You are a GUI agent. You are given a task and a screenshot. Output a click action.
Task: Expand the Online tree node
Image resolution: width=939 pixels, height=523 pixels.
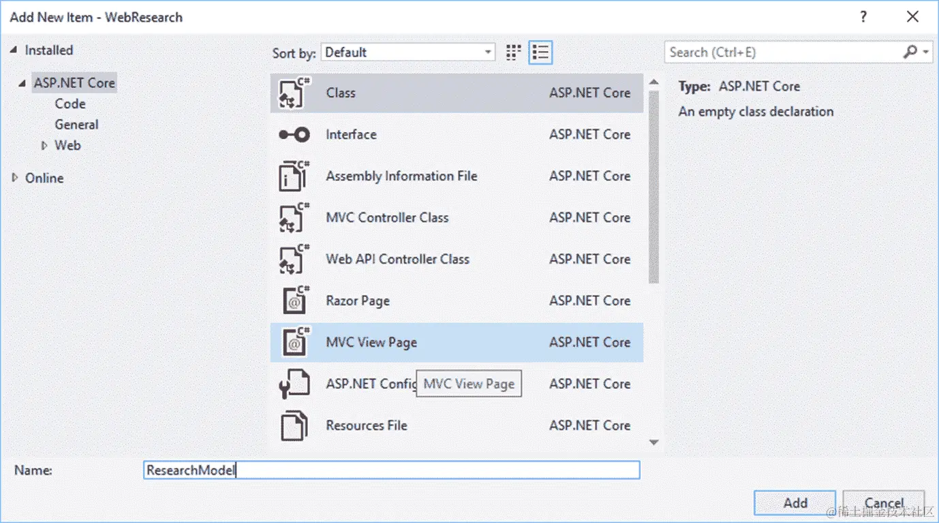[15, 178]
